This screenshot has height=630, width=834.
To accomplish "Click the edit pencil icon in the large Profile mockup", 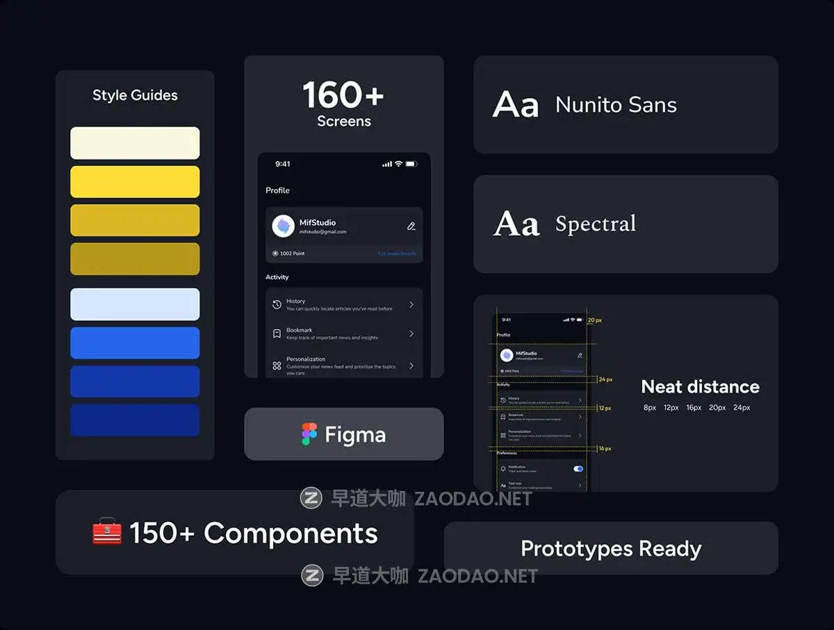I will tap(411, 226).
